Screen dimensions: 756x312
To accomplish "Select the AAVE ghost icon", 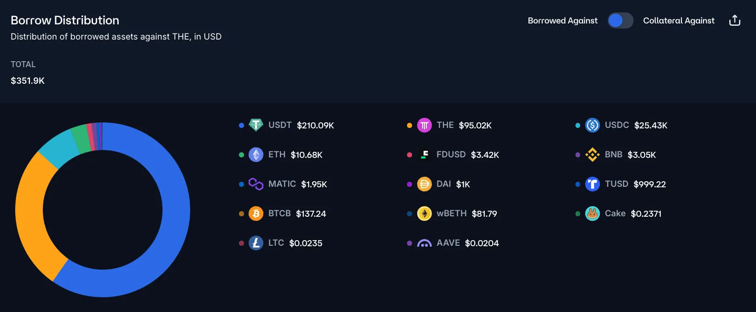I will tap(424, 243).
